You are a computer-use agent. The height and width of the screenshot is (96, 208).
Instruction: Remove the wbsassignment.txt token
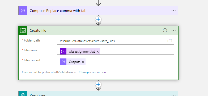[x=97, y=52]
